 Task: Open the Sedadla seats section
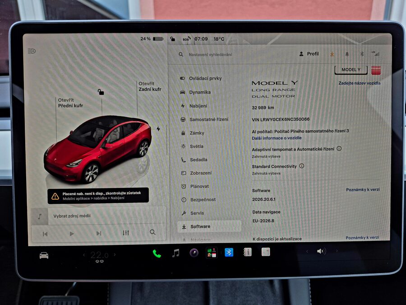pyautogui.click(x=198, y=160)
